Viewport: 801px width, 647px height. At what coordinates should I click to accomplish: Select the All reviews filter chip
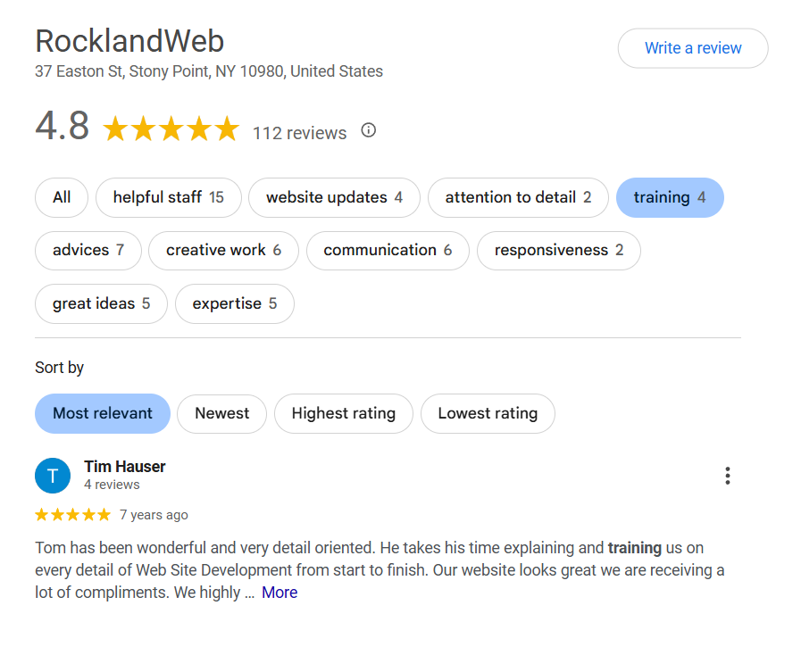coord(62,197)
